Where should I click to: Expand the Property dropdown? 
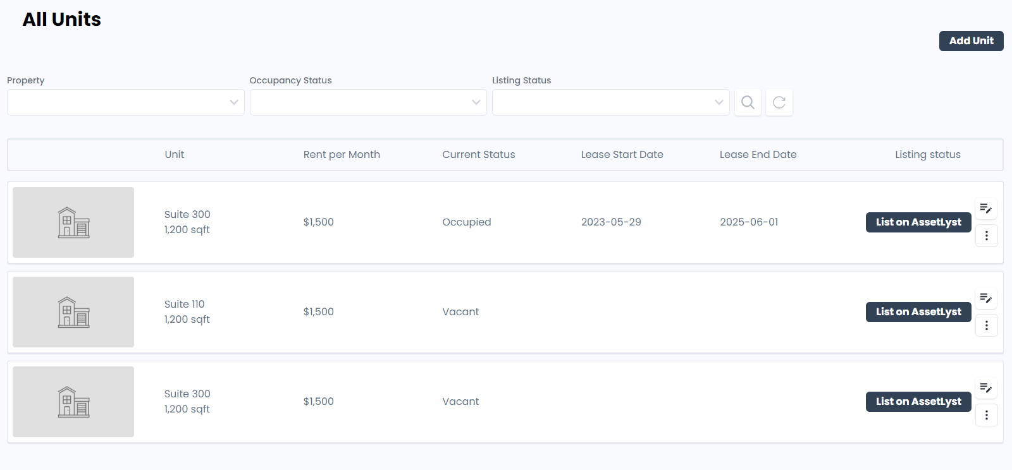(x=125, y=102)
